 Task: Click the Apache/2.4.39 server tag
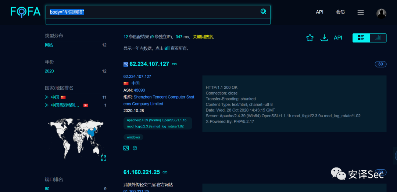tap(158, 123)
